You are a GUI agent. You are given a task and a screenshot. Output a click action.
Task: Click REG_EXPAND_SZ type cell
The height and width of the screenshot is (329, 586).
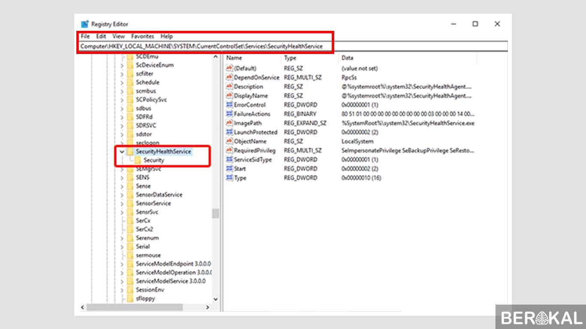305,123
